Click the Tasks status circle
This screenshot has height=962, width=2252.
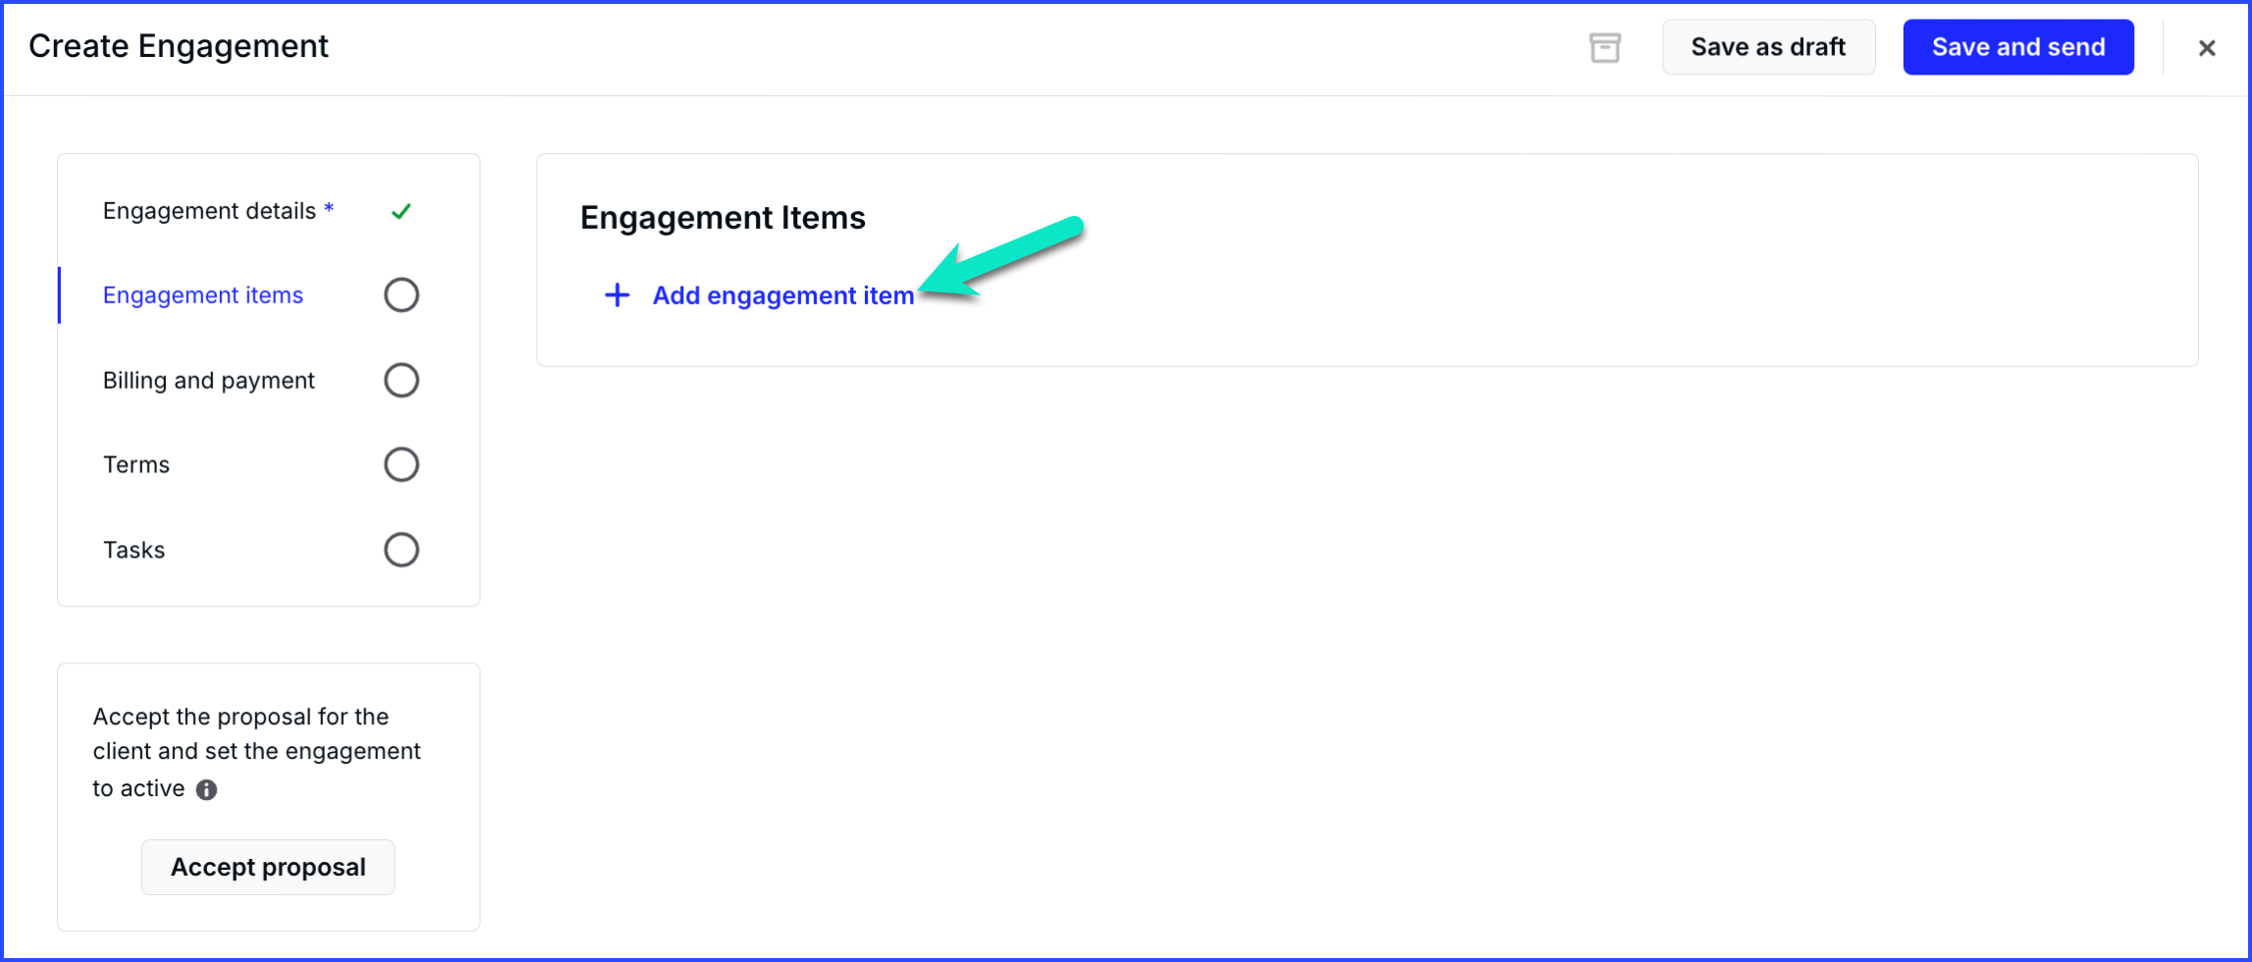[401, 550]
